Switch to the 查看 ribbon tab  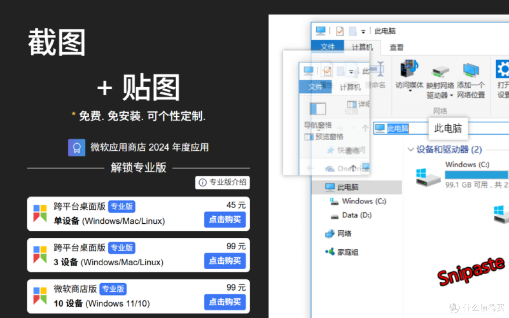tap(396, 48)
